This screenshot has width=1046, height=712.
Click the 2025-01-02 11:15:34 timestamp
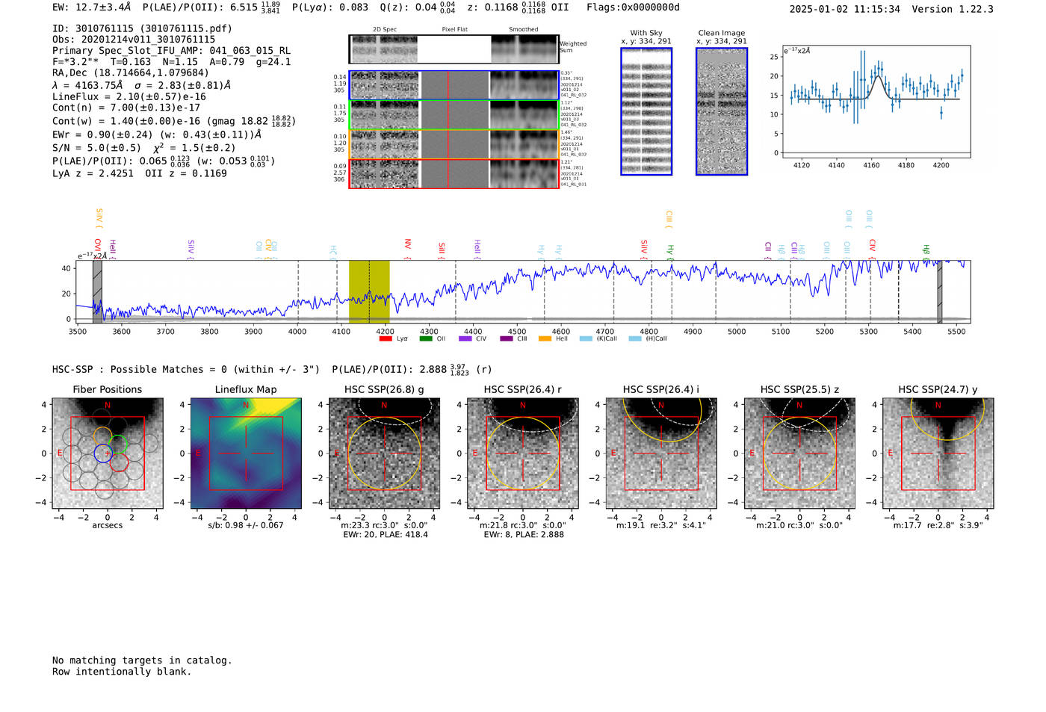(845, 9)
